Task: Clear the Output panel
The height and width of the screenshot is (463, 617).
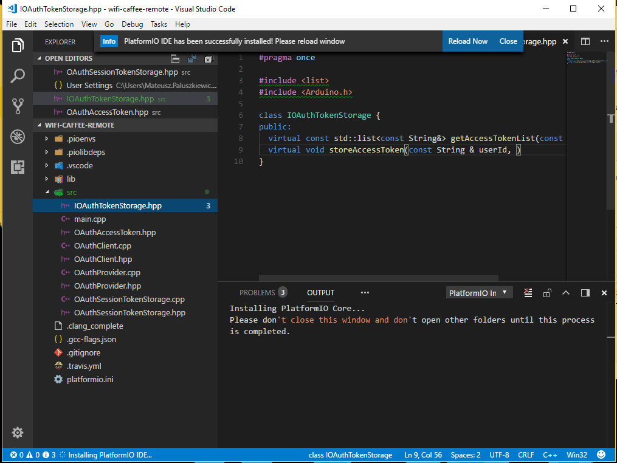Action: pyautogui.click(x=528, y=292)
